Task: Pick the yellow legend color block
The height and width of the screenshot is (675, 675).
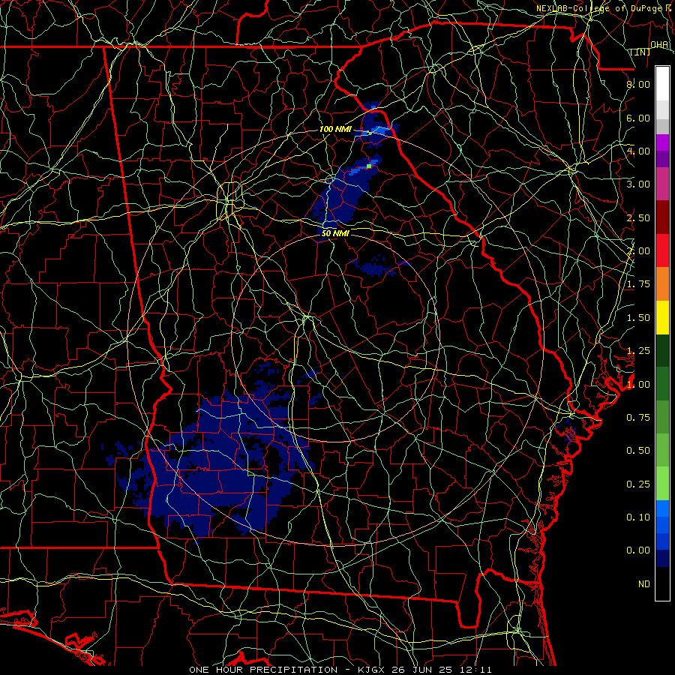Action: [662, 317]
